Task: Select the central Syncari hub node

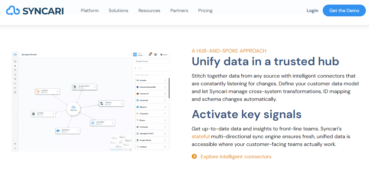Action: point(73,109)
